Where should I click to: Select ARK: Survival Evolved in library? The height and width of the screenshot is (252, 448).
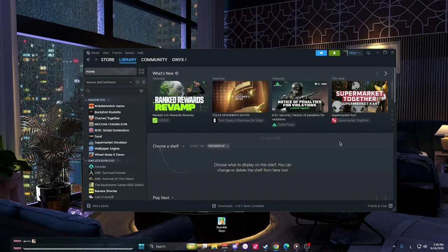[x=110, y=173]
